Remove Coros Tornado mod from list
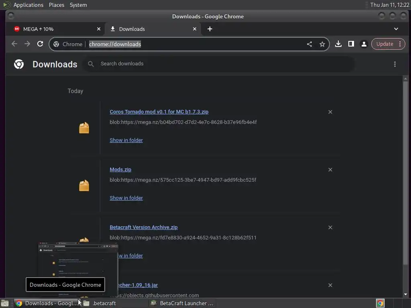 point(330,112)
